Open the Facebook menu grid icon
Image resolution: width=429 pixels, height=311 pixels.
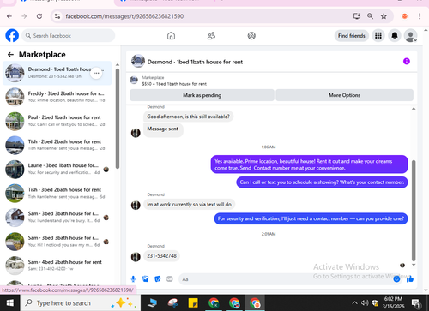coord(378,36)
